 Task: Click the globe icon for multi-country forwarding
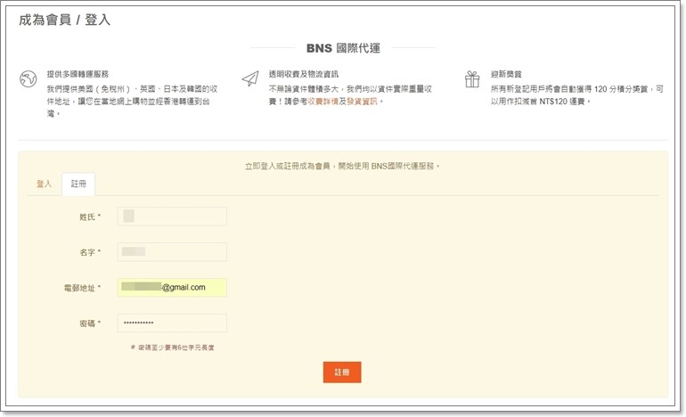pyautogui.click(x=28, y=79)
